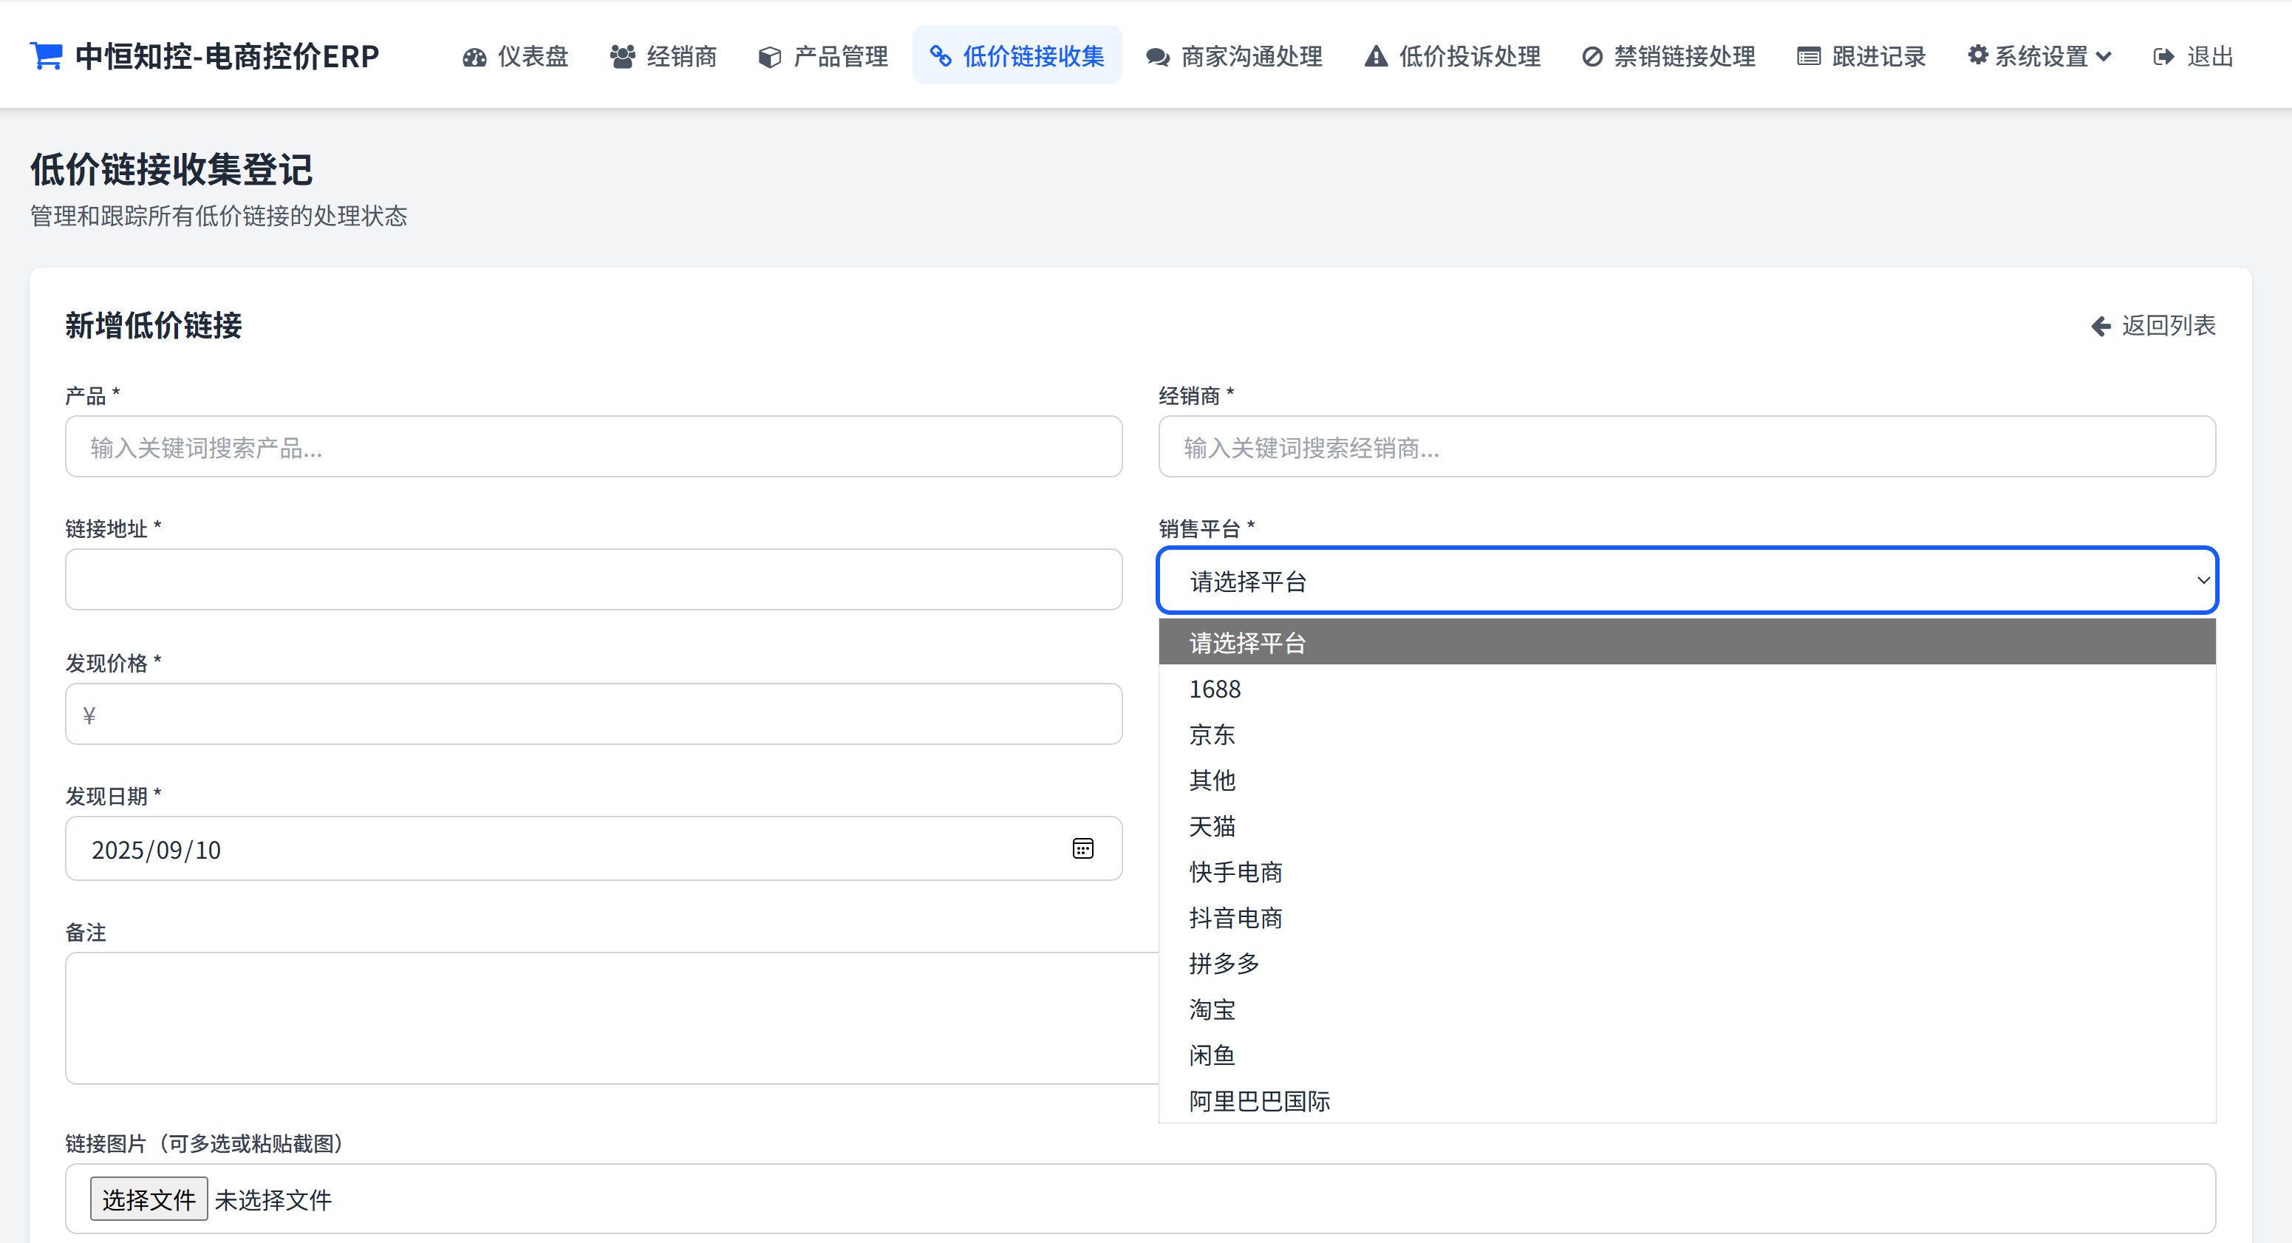Image resolution: width=2292 pixels, height=1243 pixels.
Task: Select the 低价链接收集 tab
Action: click(1017, 56)
